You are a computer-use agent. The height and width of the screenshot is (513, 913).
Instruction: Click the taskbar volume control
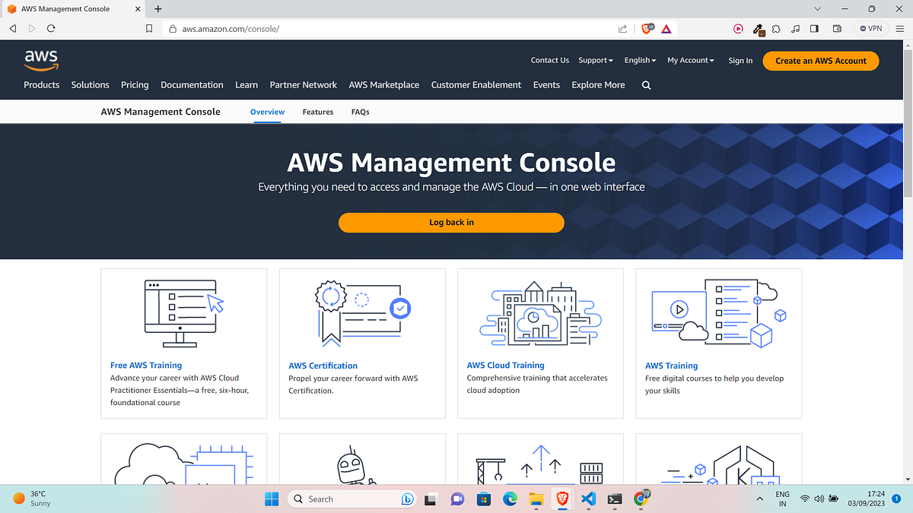819,499
